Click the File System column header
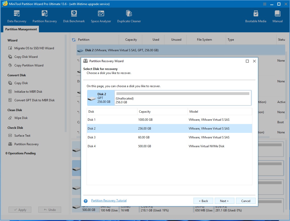The image size is (290, 221). pyautogui.click(x=206, y=40)
